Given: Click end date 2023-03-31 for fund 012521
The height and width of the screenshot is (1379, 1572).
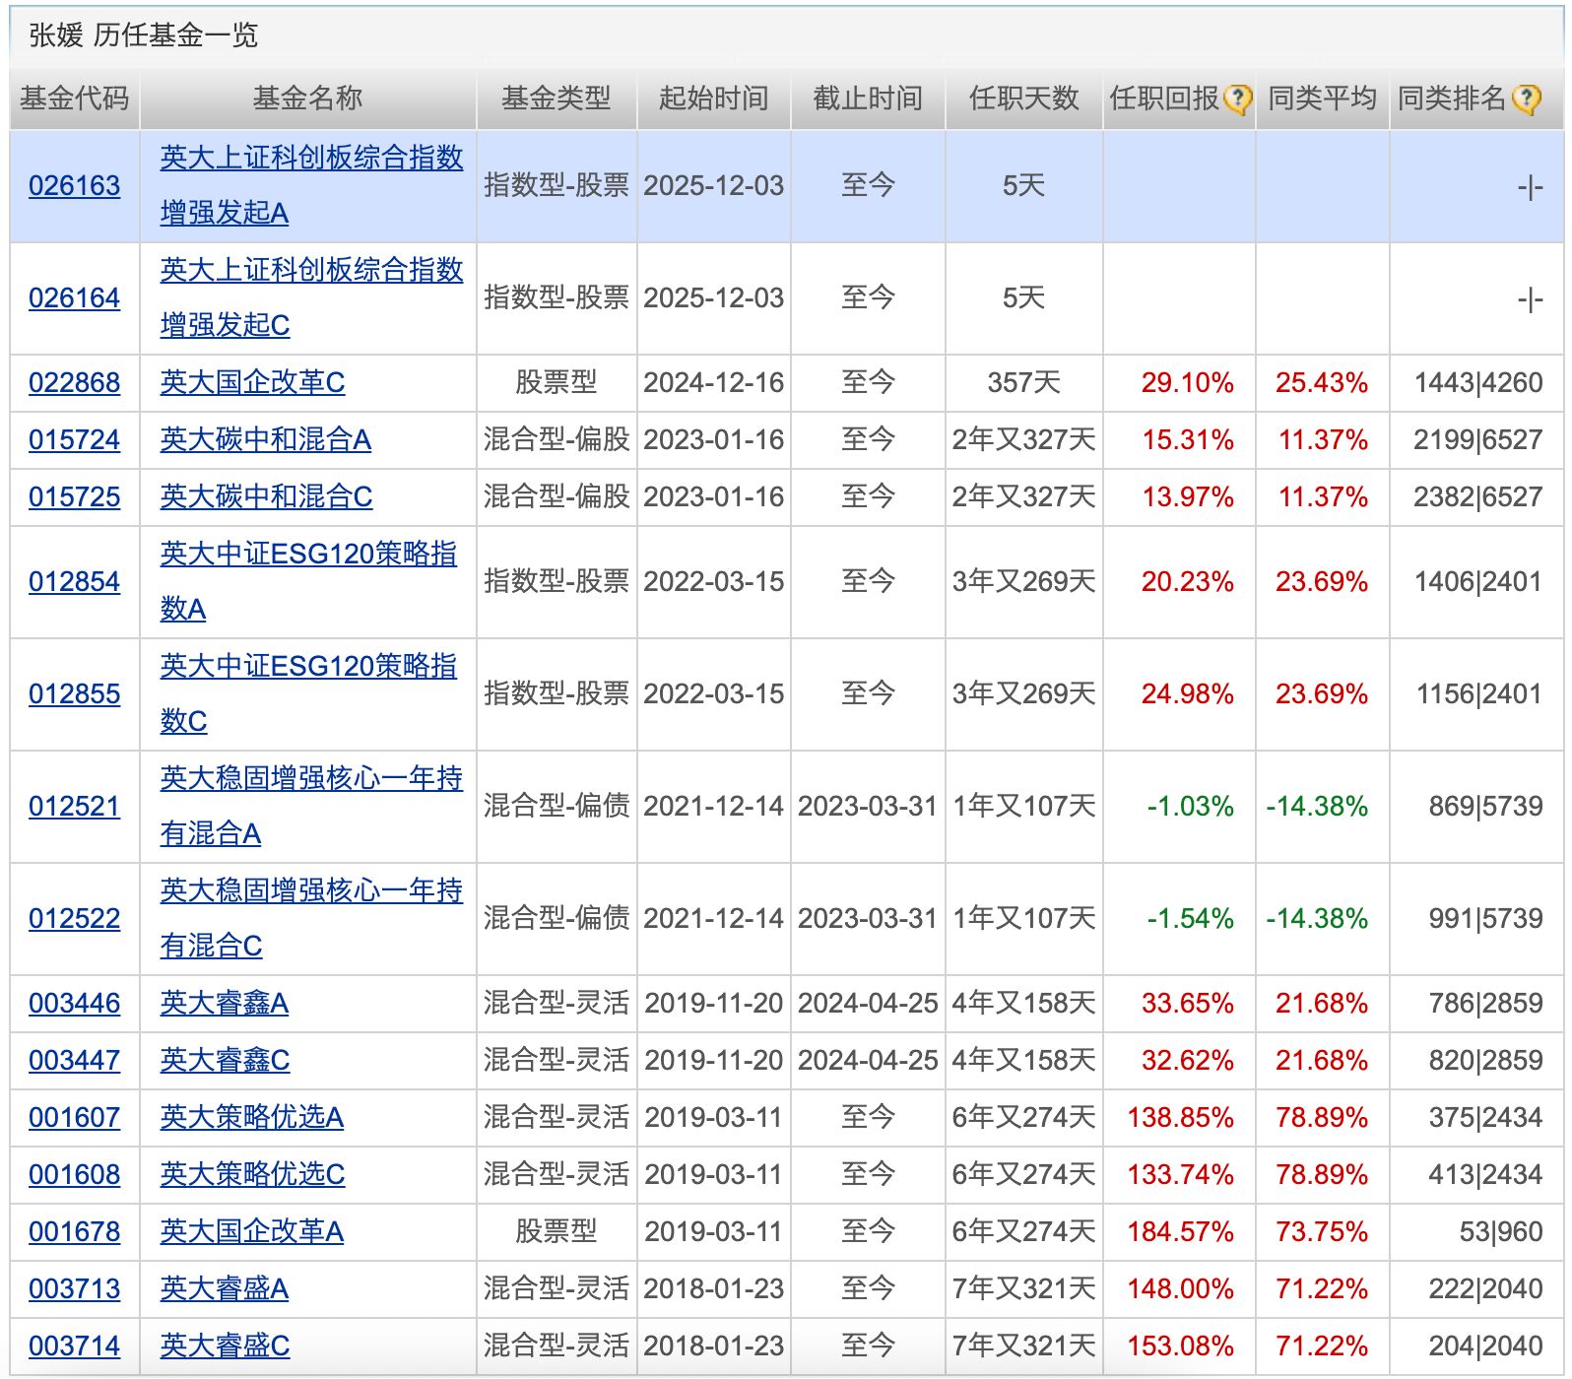Looking at the screenshot, I should tap(868, 806).
